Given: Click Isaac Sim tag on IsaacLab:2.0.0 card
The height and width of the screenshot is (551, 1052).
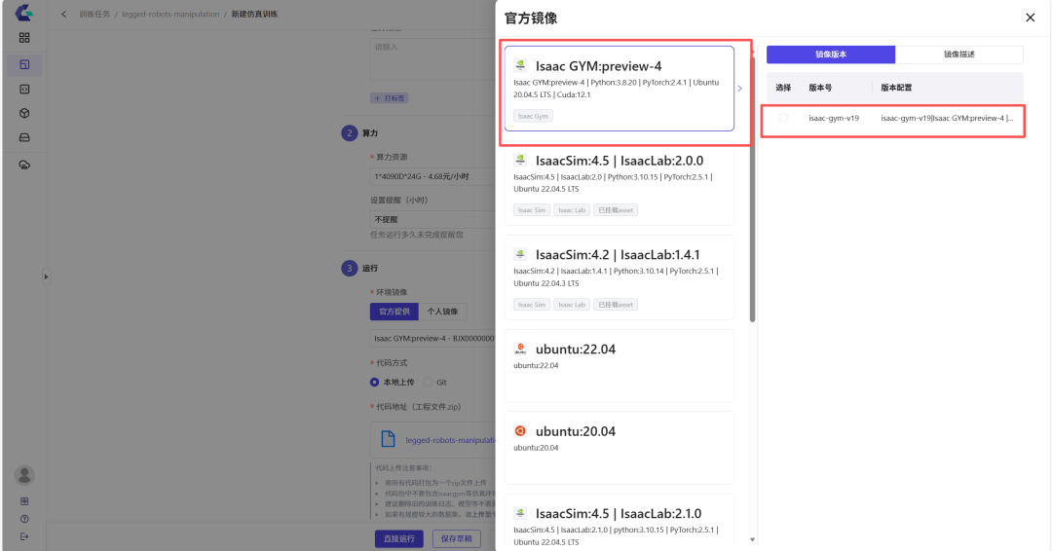Looking at the screenshot, I should [x=532, y=210].
